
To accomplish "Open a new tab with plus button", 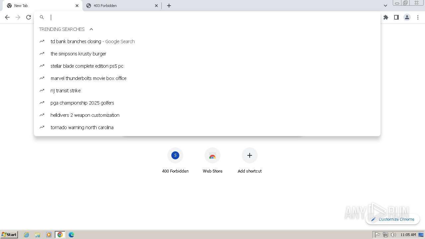I will click(169, 6).
